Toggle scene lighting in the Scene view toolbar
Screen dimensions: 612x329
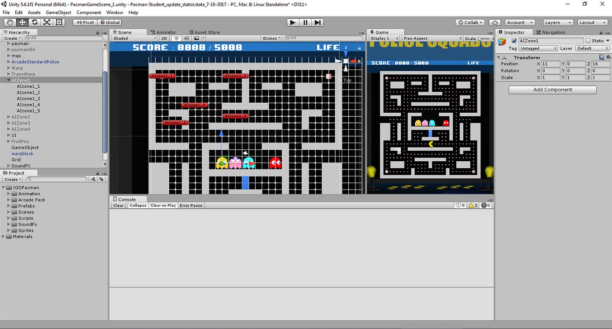(x=176, y=38)
